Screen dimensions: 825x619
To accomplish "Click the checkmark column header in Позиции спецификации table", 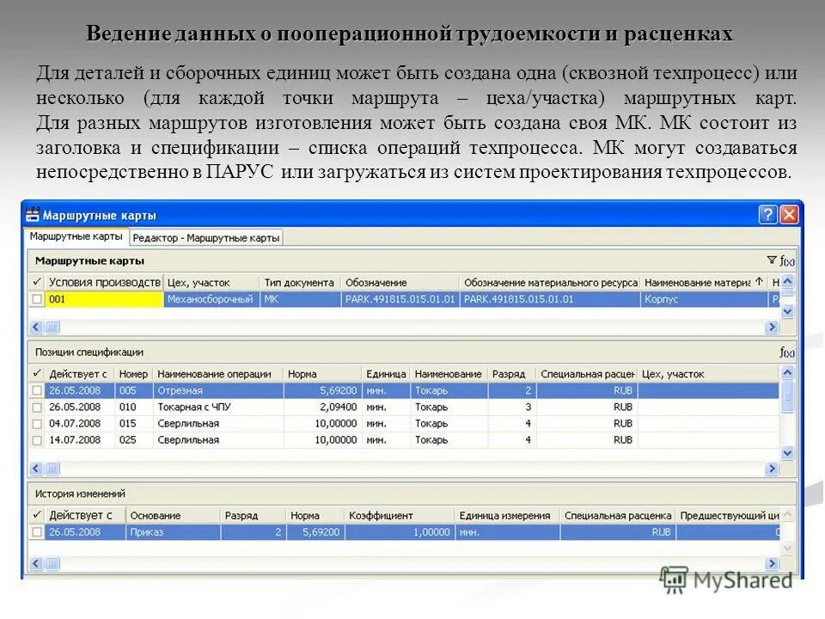I will click(x=38, y=373).
